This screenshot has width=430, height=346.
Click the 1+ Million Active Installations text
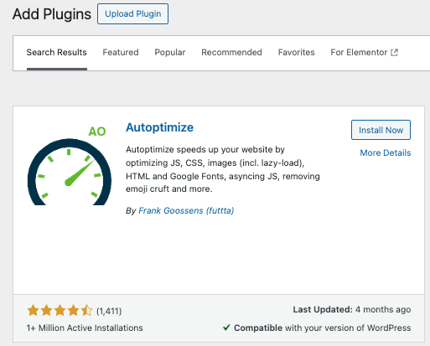[x=85, y=328]
